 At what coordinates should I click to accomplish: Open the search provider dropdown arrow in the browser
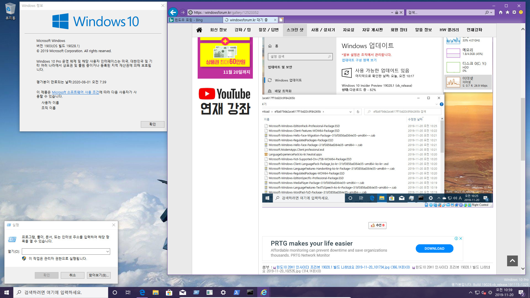[x=491, y=12]
